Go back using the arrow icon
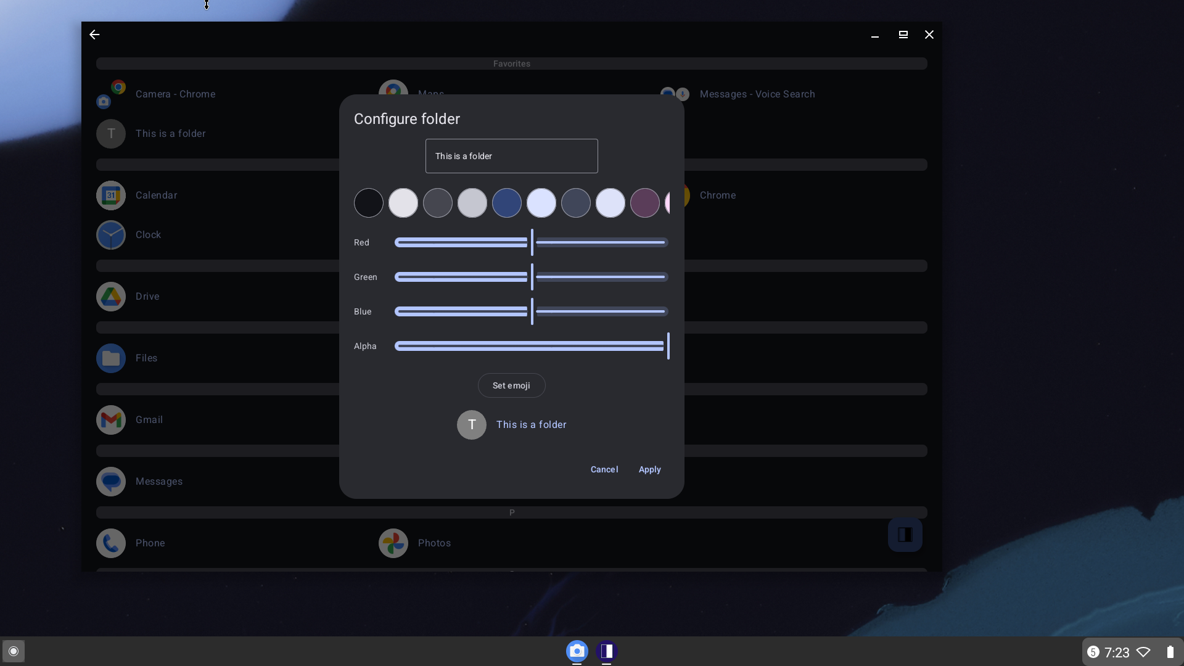 [94, 35]
